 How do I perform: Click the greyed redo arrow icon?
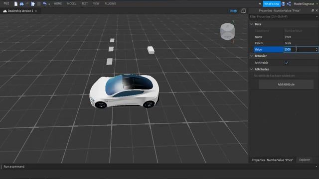click(x=27, y=3)
